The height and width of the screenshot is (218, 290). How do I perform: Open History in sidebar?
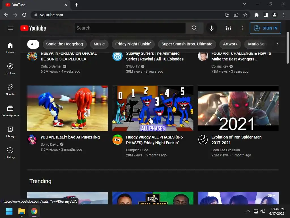pyautogui.click(x=10, y=152)
